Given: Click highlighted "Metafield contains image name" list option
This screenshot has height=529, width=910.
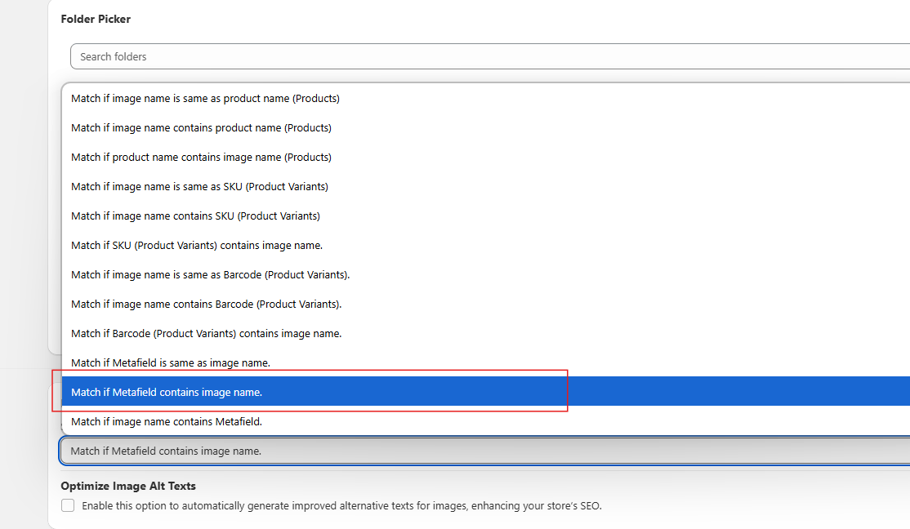Looking at the screenshot, I should (x=167, y=393).
